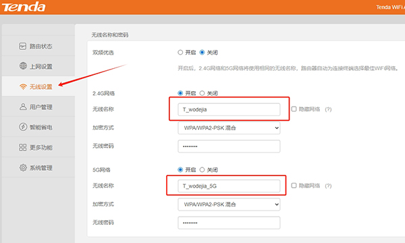Select 开启 radio for 5G网络
This screenshot has height=243, width=405.
point(180,169)
